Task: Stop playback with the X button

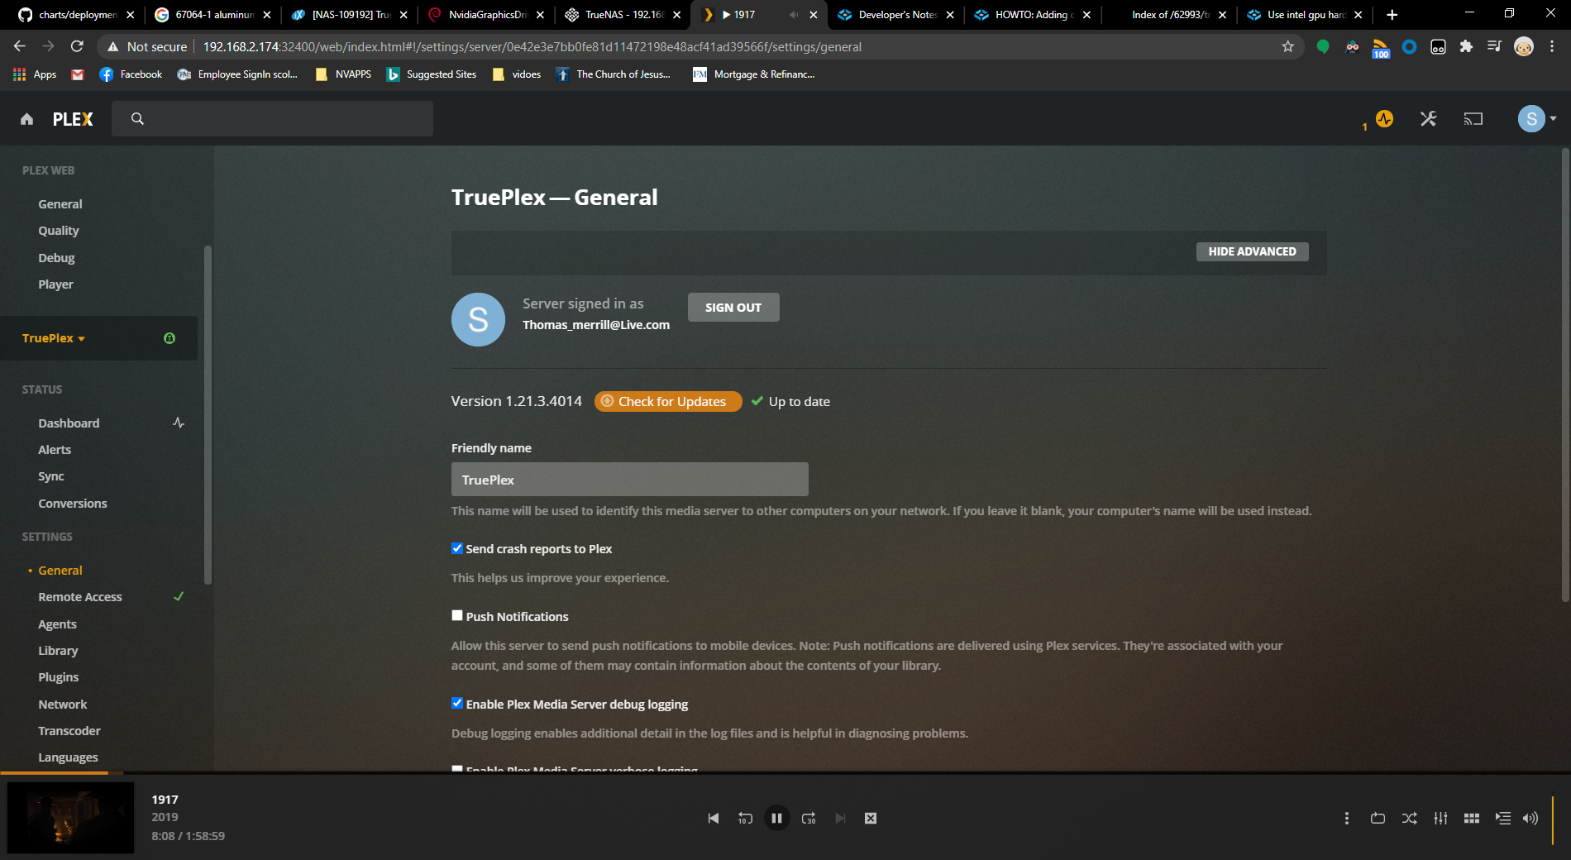Action: coord(871,818)
